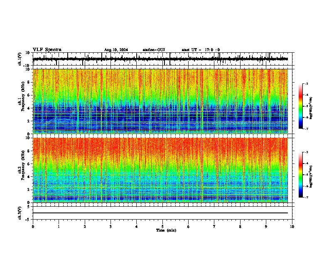Select the "ch.1(V)" axis label
Viewport: 329px width, 254px height.
[x=20, y=59]
